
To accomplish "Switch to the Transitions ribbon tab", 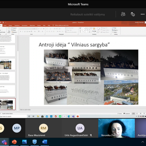I will pos(17,25).
